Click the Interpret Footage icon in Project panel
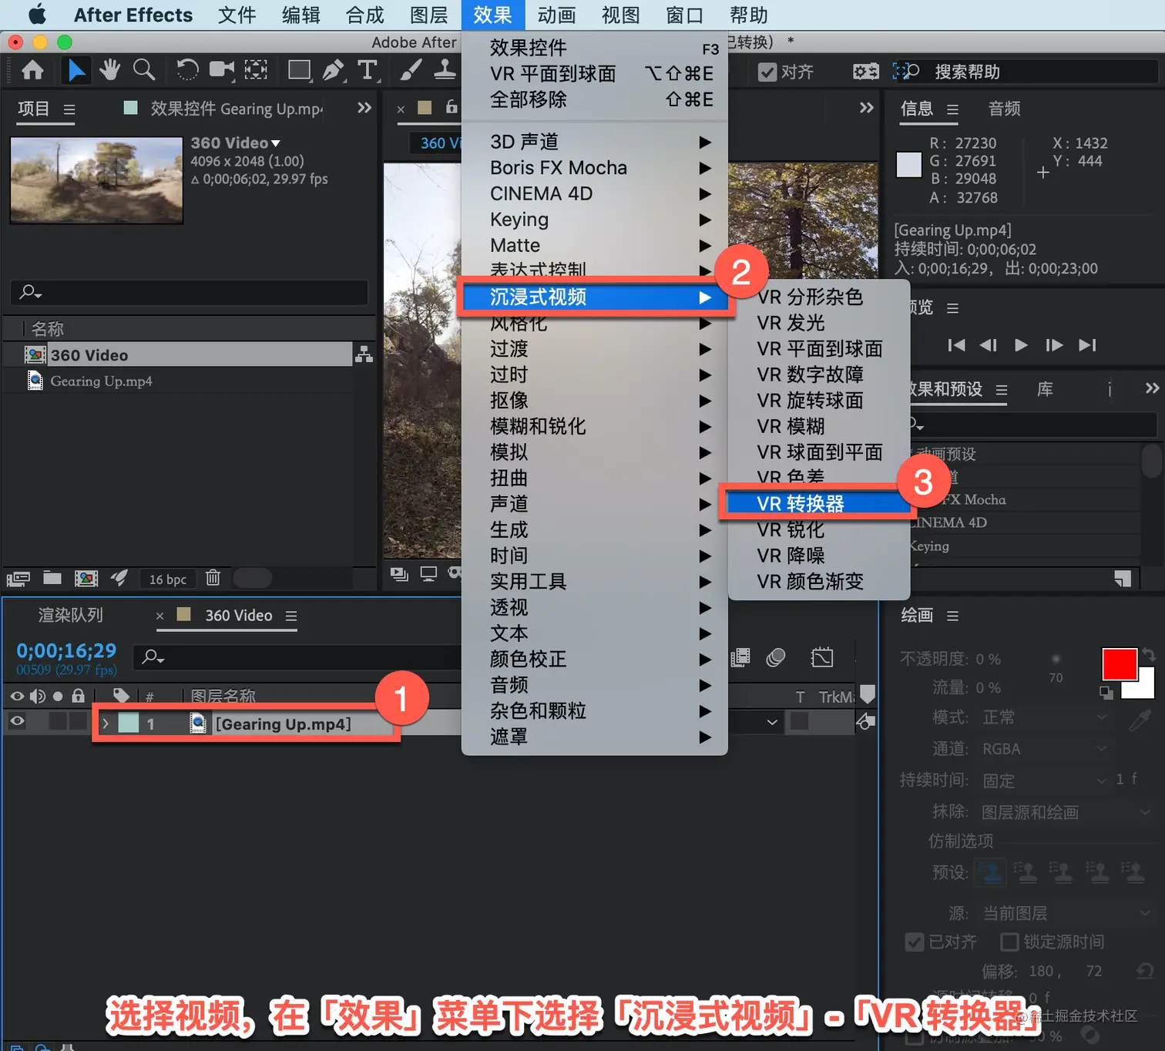This screenshot has width=1165, height=1051. (x=18, y=578)
